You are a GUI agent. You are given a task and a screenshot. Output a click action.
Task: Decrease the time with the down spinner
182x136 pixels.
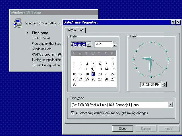coord(164,86)
